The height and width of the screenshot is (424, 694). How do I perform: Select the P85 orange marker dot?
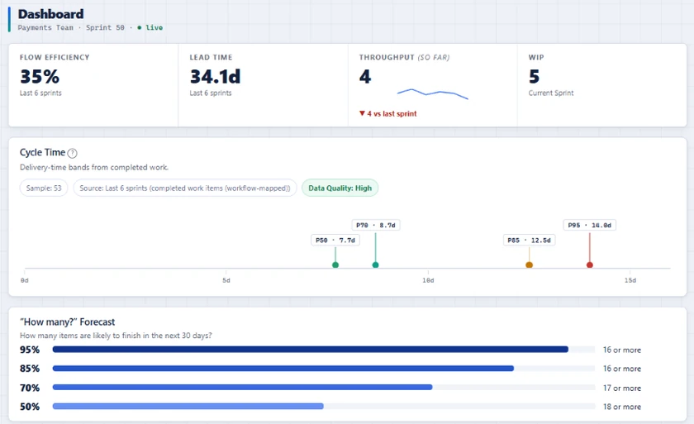tap(529, 264)
